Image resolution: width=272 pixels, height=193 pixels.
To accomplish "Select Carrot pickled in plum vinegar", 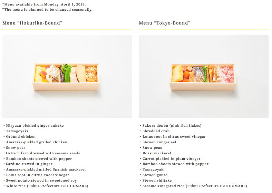I will (171, 159).
